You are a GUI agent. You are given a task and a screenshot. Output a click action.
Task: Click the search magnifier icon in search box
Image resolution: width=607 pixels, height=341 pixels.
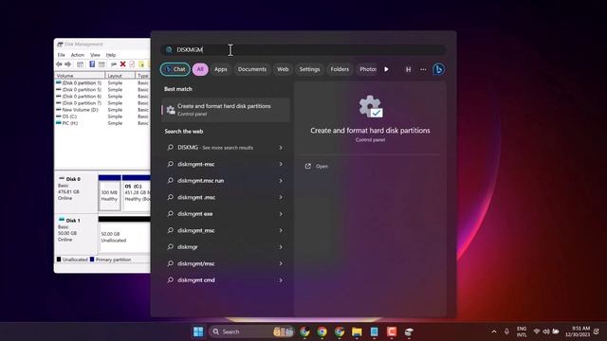[169, 50]
